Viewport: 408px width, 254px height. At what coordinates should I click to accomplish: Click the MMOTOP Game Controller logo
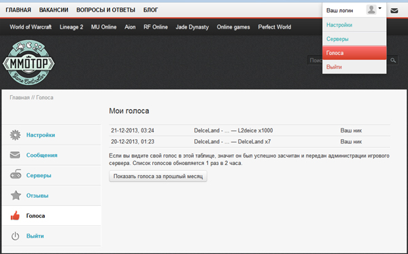(x=29, y=62)
